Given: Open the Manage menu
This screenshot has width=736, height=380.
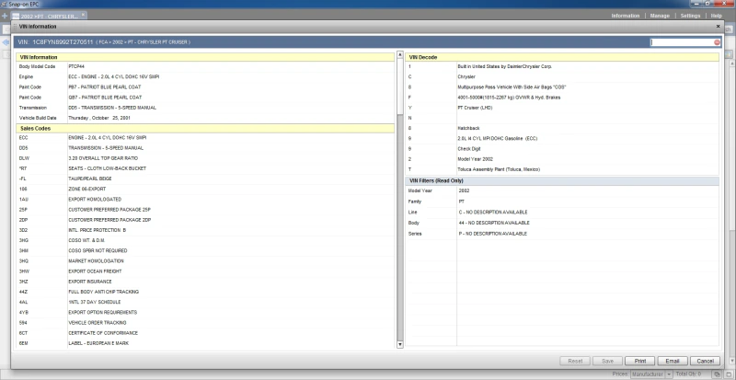Looking at the screenshot, I should tap(660, 17).
